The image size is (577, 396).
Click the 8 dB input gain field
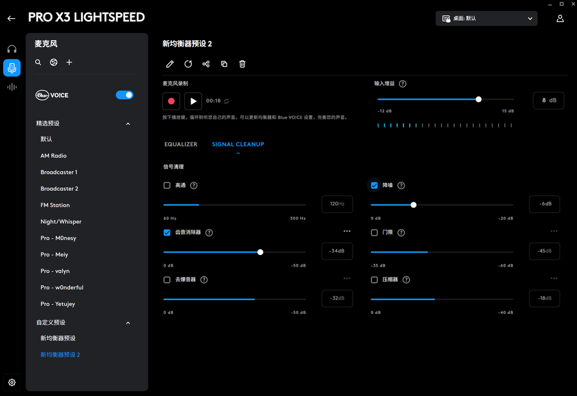548,100
